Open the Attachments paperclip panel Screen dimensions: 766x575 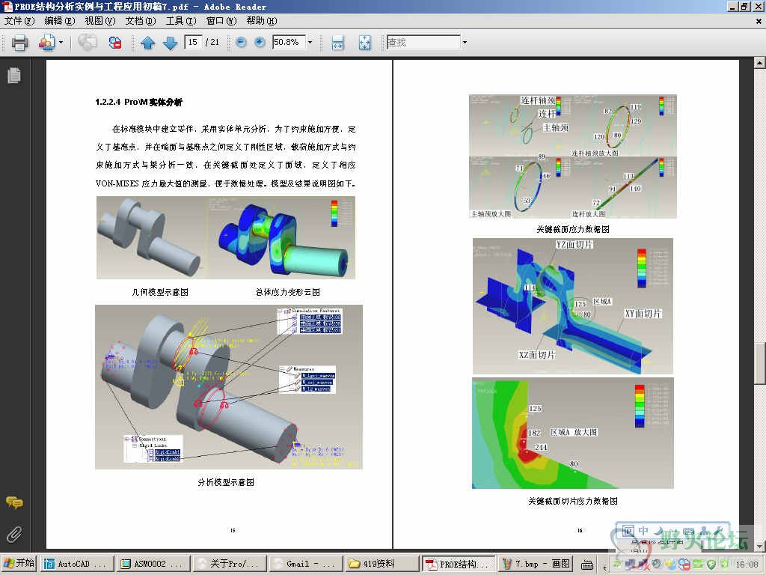pos(13,535)
